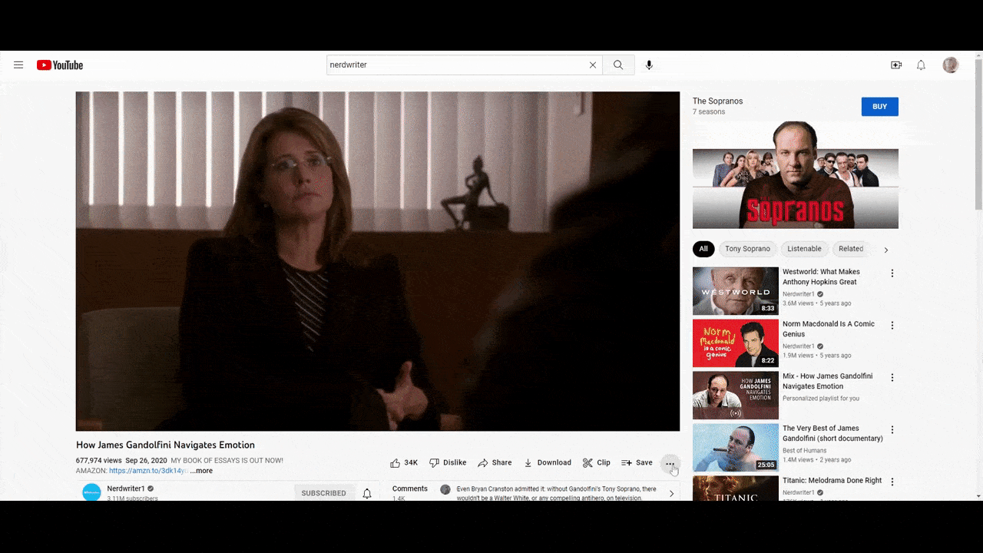This screenshot has width=983, height=553.
Task: Save video to a playlist
Action: (637, 462)
